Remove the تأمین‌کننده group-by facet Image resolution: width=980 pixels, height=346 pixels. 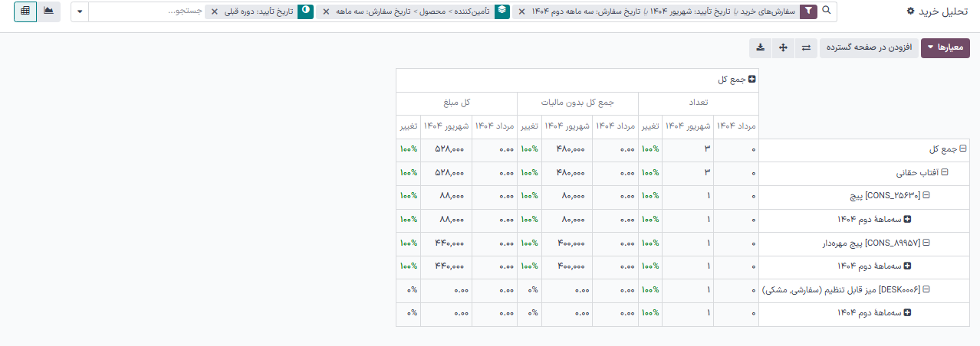coord(326,12)
